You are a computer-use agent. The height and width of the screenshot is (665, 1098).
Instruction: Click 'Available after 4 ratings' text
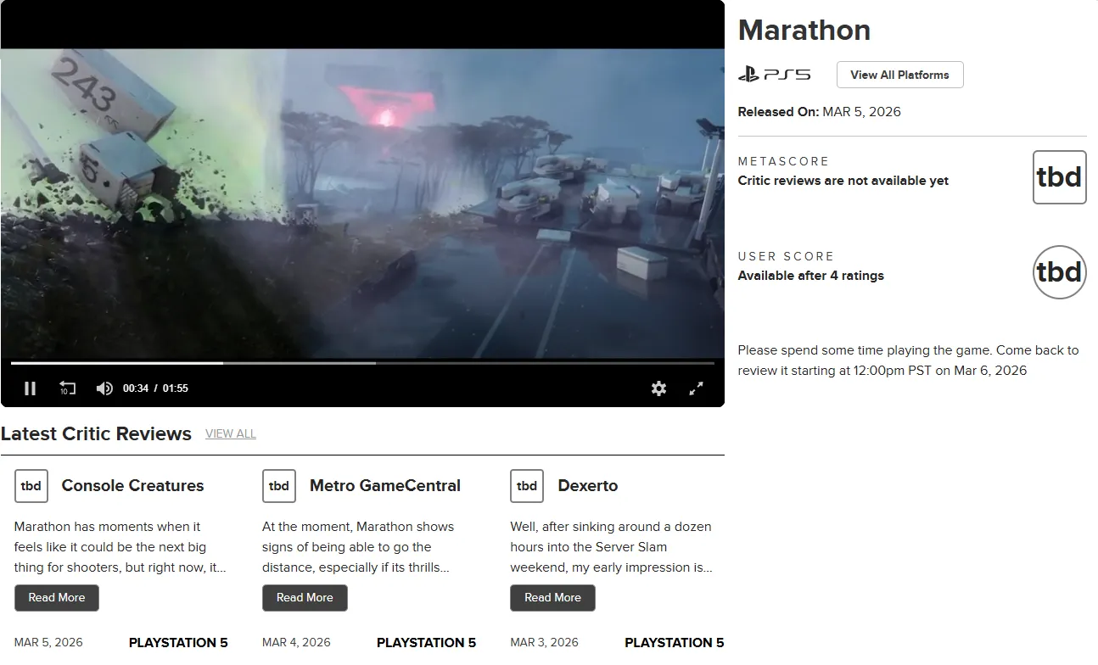[x=811, y=276]
